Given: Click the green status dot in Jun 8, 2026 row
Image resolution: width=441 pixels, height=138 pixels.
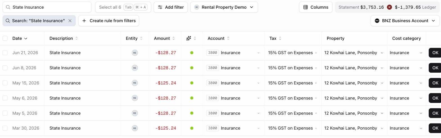Looking at the screenshot, I should [x=192, y=68].
